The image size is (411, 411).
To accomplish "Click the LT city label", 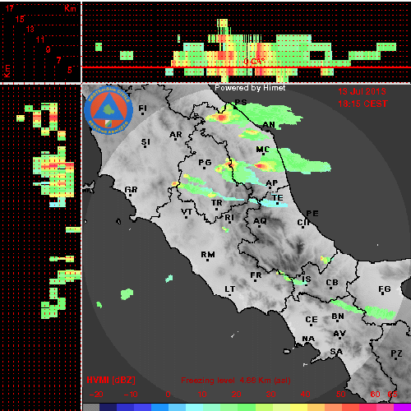I will point(230,289).
